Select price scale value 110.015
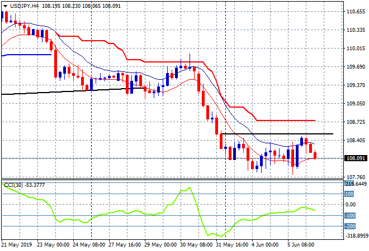 click(356, 48)
